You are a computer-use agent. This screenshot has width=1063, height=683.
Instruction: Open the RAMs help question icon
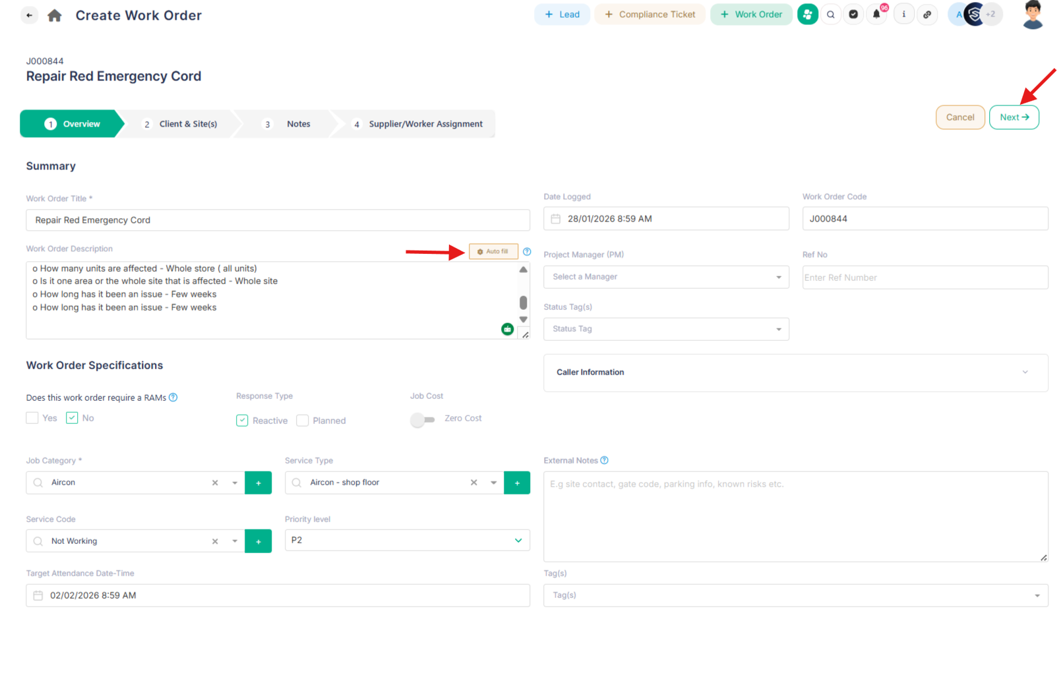173,398
